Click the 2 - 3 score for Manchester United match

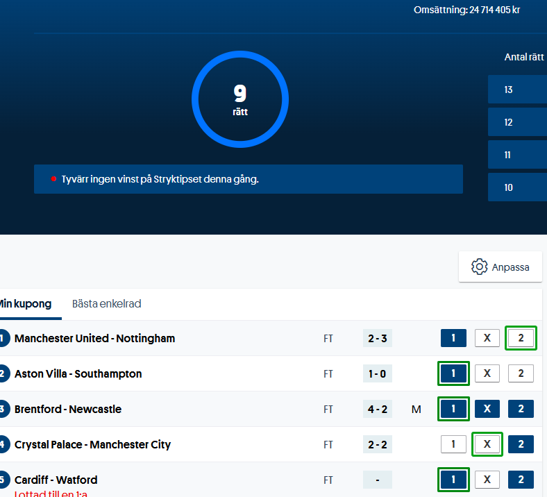click(x=377, y=338)
